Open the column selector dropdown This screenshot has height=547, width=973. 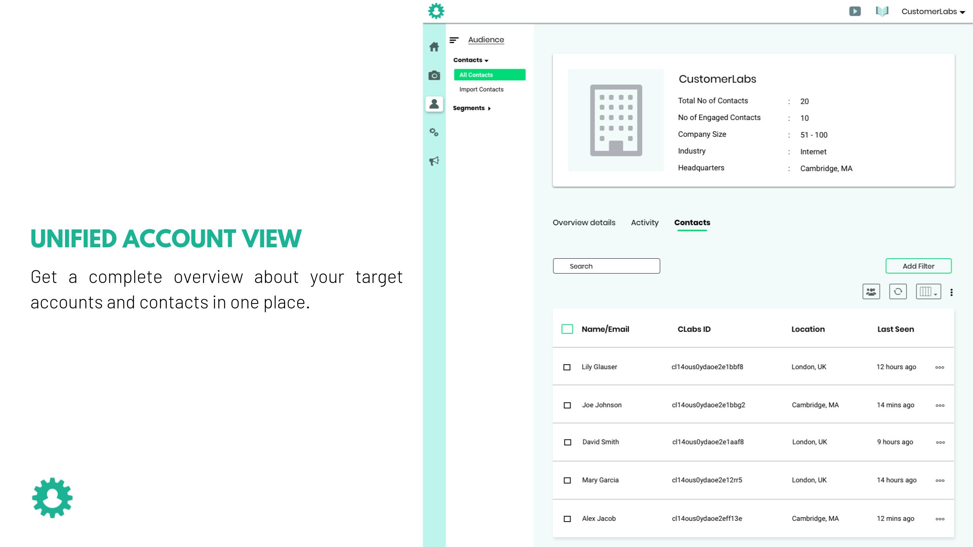coord(928,292)
